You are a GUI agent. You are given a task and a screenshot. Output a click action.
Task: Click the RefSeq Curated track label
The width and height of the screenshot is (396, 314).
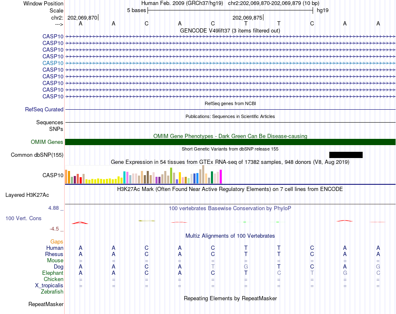[x=44, y=109]
